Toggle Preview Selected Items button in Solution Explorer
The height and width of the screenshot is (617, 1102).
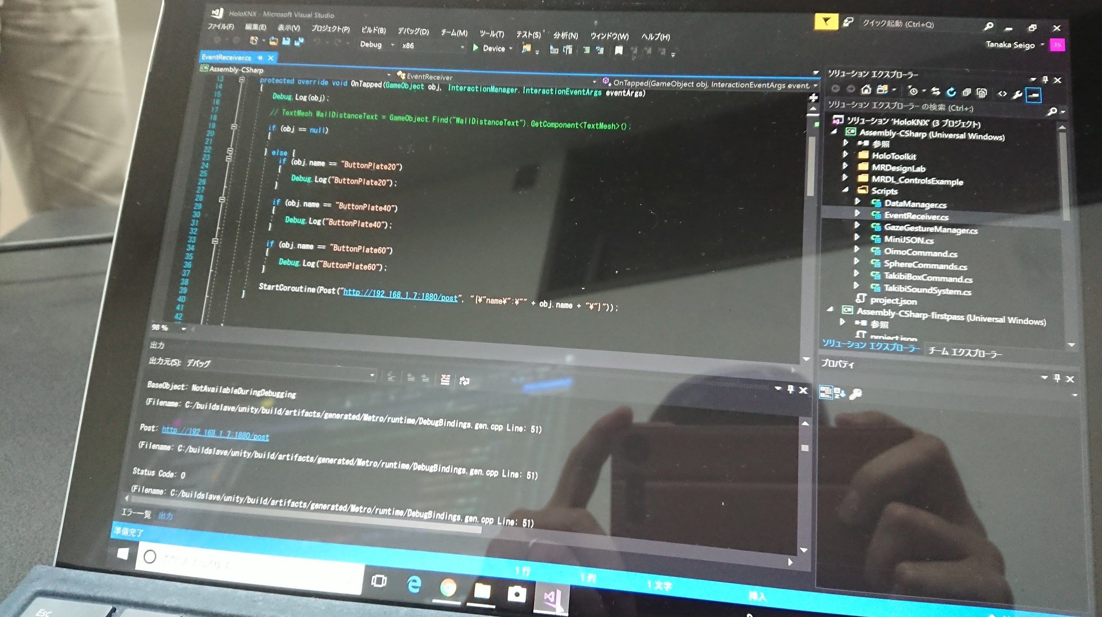click(1034, 95)
